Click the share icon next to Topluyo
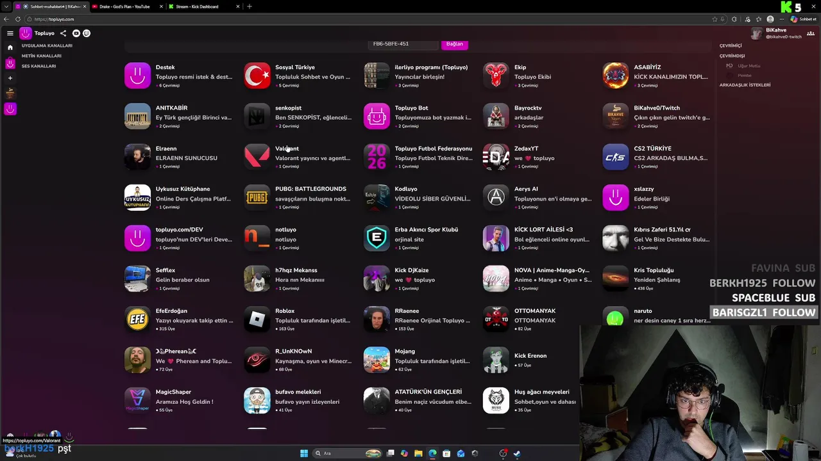The height and width of the screenshot is (461, 821). [63, 33]
